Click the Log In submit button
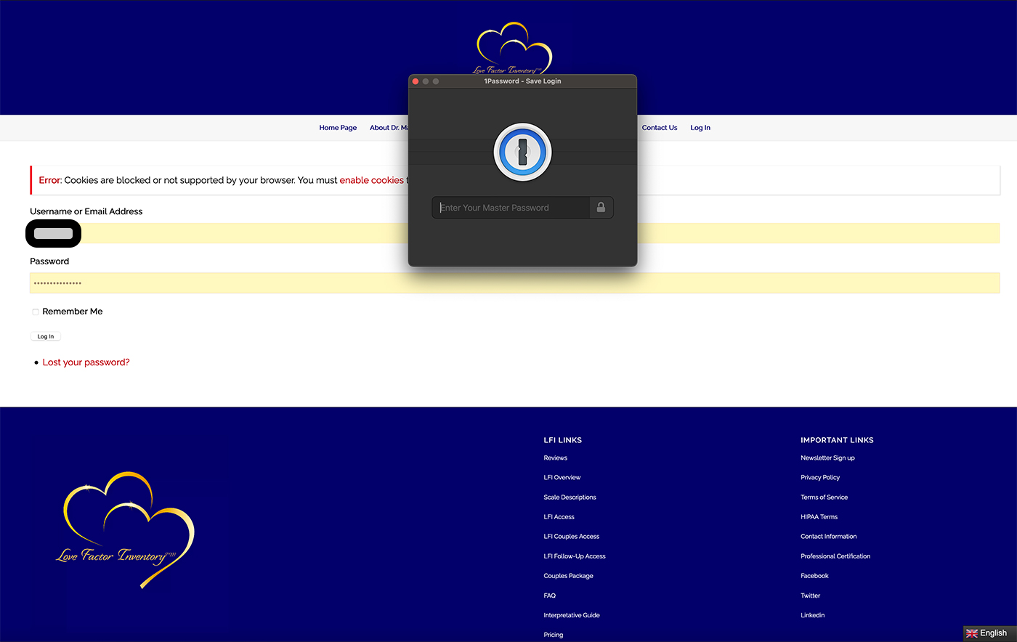The image size is (1017, 642). 46,336
